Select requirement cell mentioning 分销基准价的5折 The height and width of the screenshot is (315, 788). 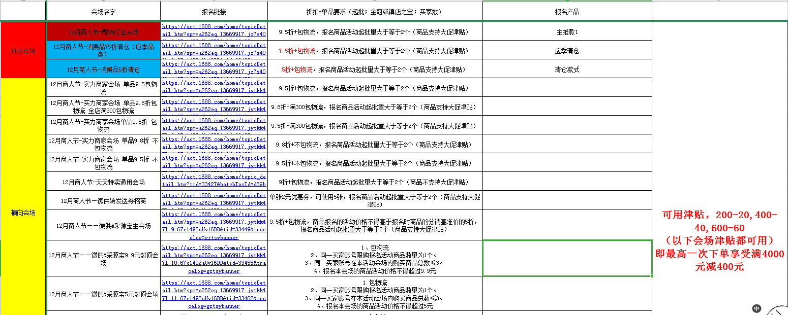[x=375, y=225]
